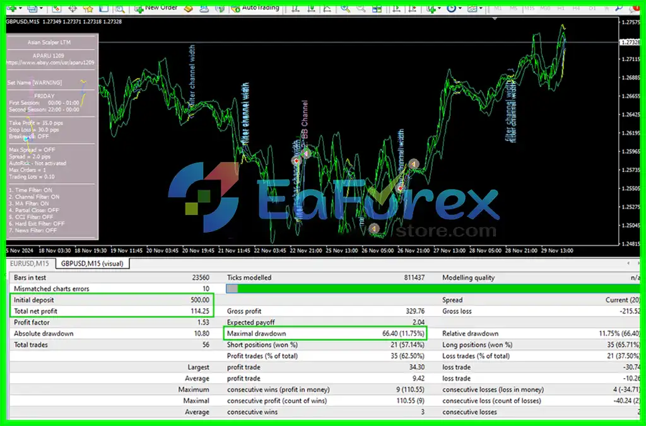Click the "Short positions (won %)" label

click(262, 345)
